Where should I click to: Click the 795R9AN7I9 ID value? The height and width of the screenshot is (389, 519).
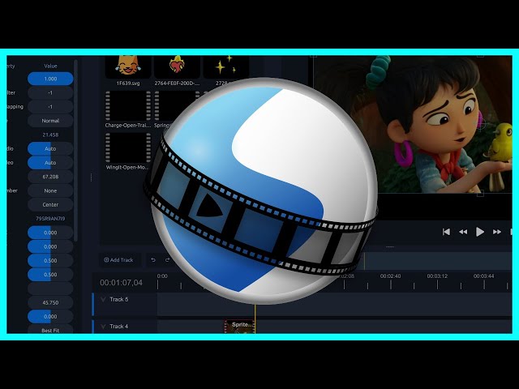(50, 219)
